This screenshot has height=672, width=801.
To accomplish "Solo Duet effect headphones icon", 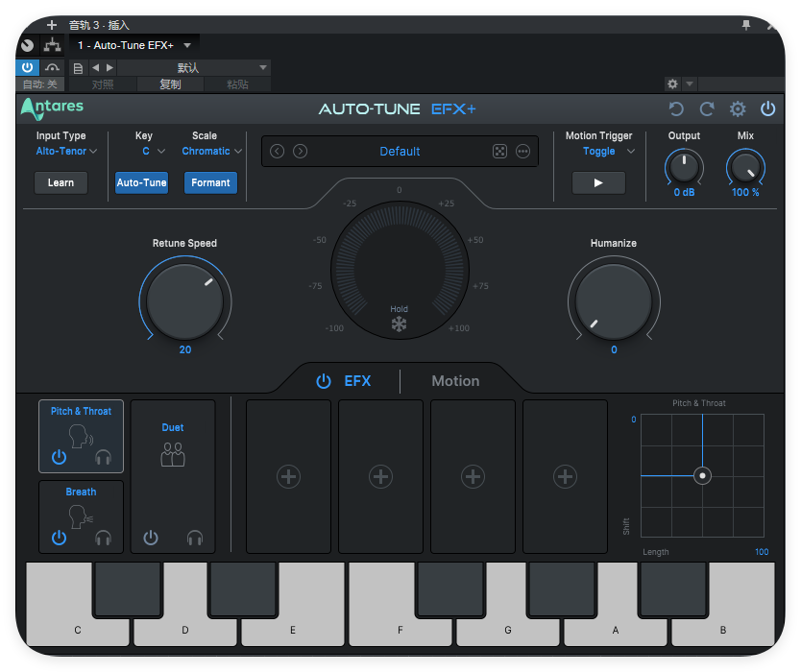I will 195,538.
